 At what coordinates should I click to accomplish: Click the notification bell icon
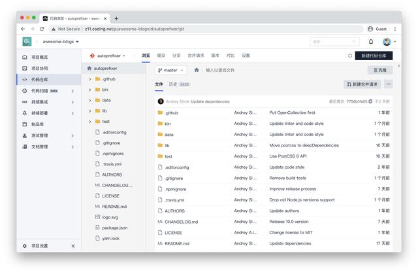(x=371, y=42)
